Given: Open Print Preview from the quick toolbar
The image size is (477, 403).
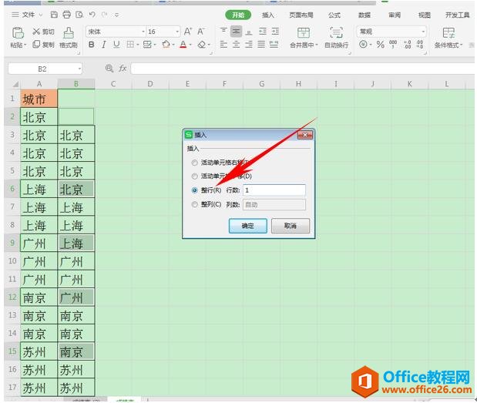Looking at the screenshot, I should pos(79,15).
